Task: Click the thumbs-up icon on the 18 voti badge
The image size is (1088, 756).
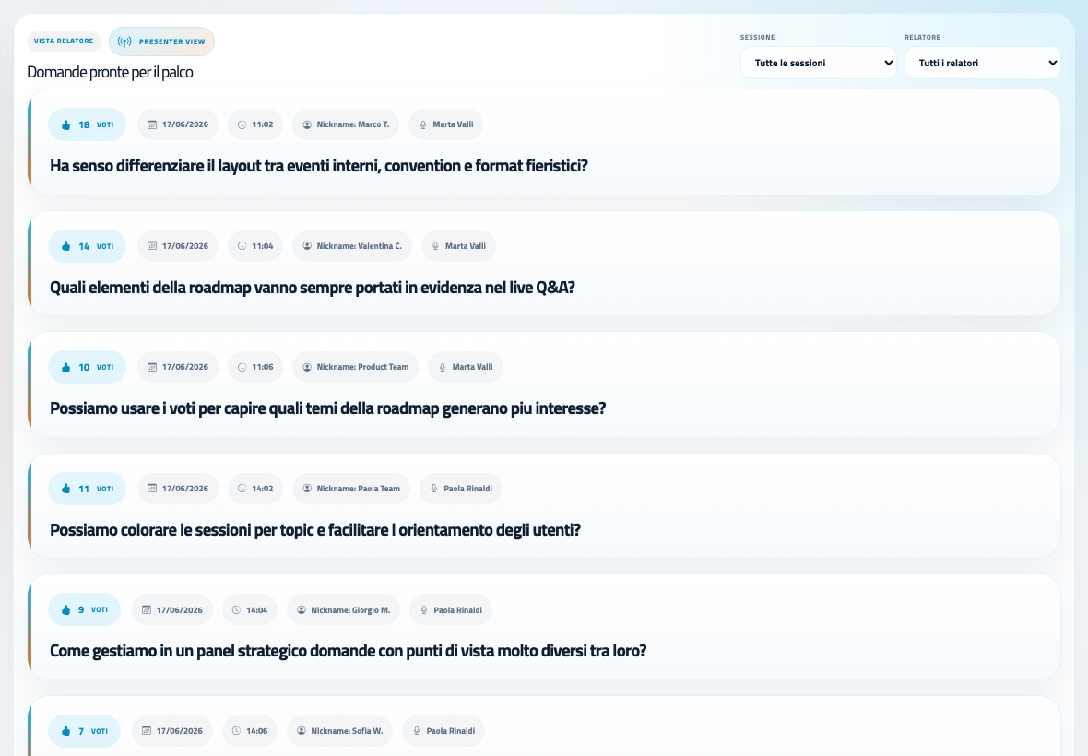Action: tap(65, 124)
